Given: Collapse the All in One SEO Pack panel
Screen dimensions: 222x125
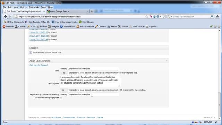Looking at the screenshot, I should pos(166,61).
